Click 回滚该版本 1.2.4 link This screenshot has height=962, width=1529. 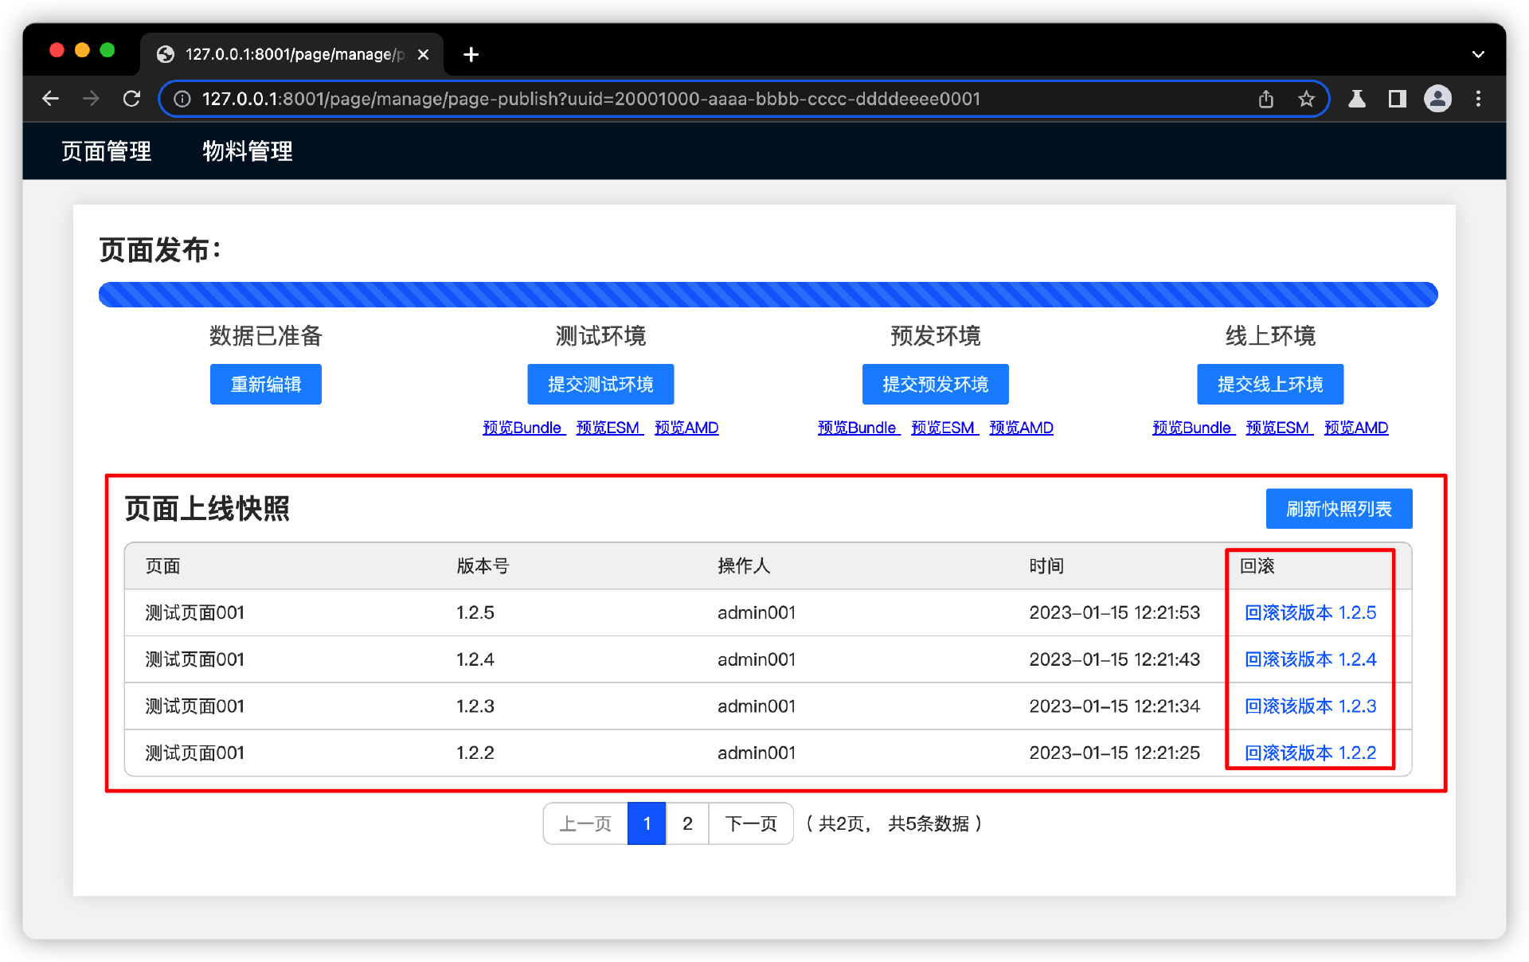1310,659
